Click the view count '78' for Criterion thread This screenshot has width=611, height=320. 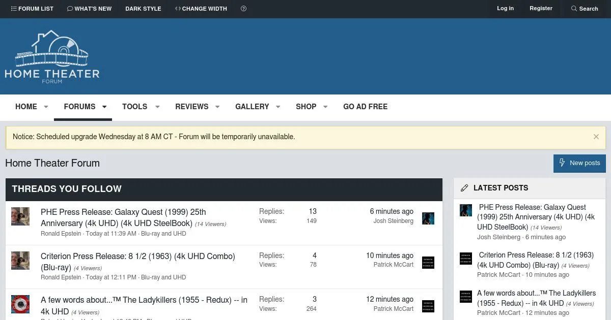[313, 265]
